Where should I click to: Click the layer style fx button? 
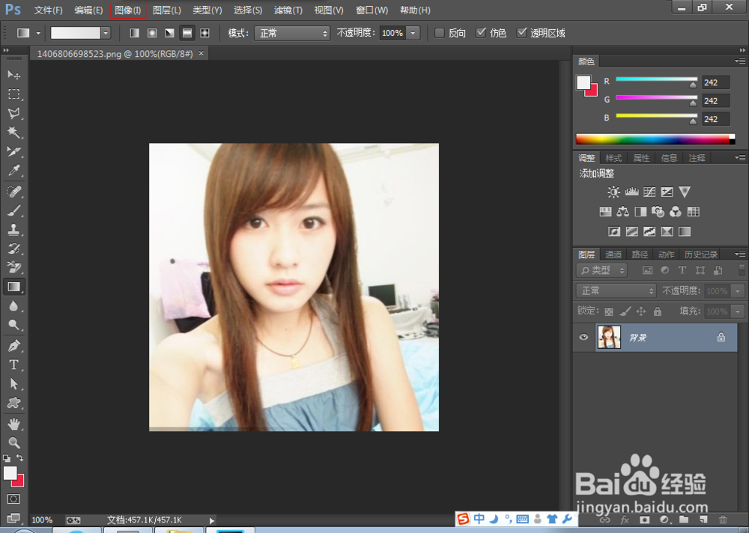625,520
